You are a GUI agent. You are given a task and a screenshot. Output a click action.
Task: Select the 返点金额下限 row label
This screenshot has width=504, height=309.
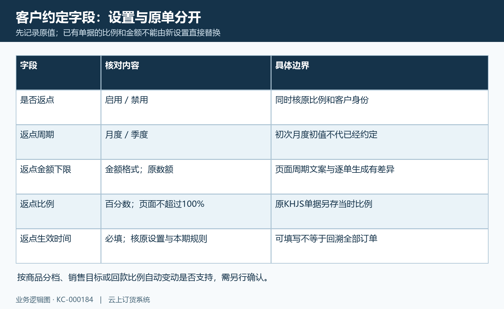[59, 177]
